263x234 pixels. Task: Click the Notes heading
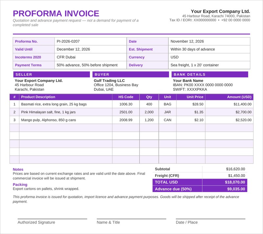pyautogui.click(x=18, y=169)
